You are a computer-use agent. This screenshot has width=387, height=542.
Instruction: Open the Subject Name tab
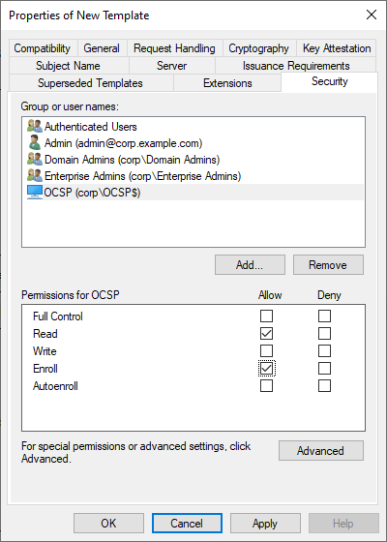pyautogui.click(x=68, y=66)
